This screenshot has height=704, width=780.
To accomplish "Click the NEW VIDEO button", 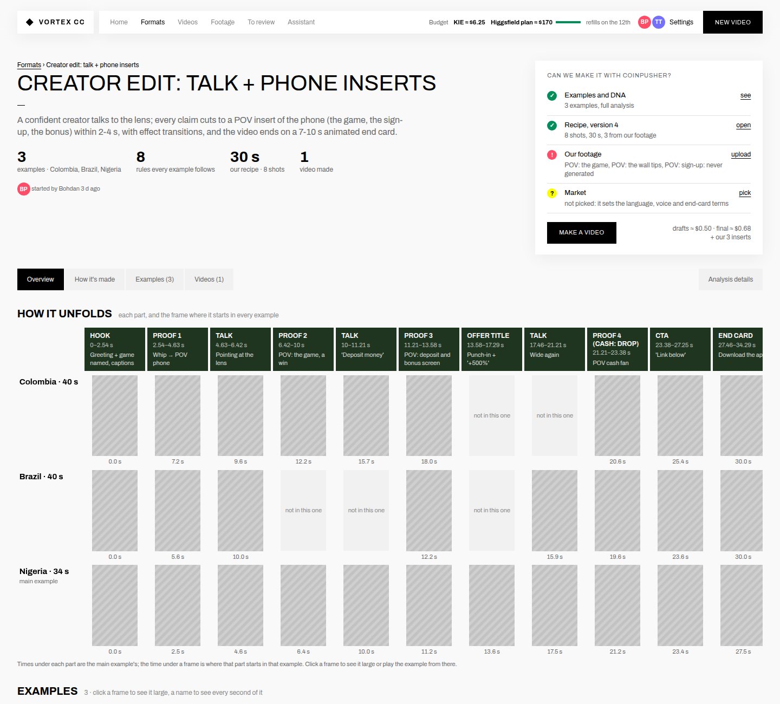I will pyautogui.click(x=733, y=22).
